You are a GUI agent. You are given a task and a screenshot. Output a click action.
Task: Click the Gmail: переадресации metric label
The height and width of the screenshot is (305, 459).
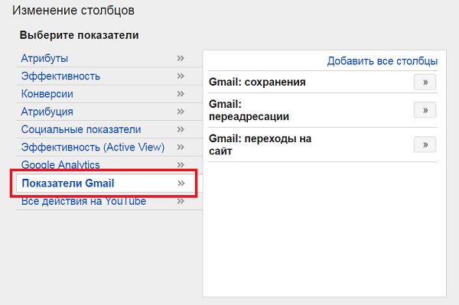tap(249, 110)
